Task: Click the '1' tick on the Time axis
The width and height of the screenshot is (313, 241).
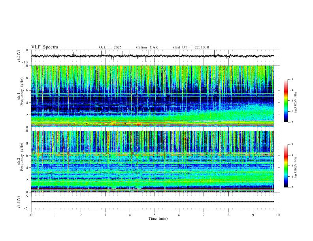Action: click(x=56, y=215)
